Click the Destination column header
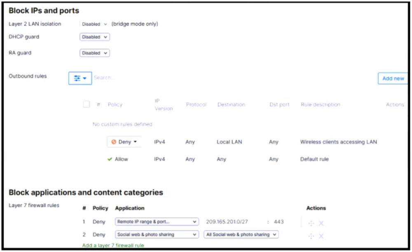Image resolution: width=412 pixels, height=252 pixels. (x=231, y=105)
